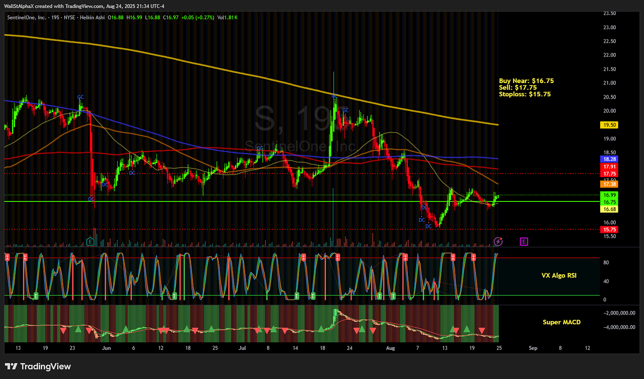The width and height of the screenshot is (644, 379).
Task: Click the blue 18.28 moving average label
Action: pyautogui.click(x=609, y=159)
